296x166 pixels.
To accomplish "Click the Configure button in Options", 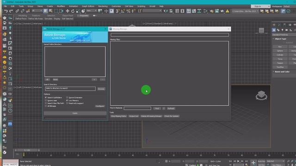I will coord(100,107).
